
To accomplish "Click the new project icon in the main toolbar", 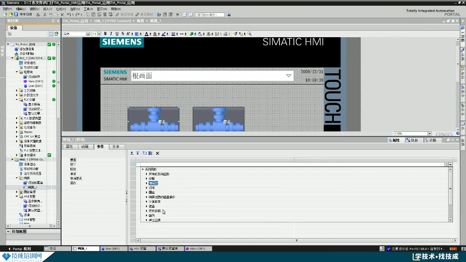I will [5, 15].
